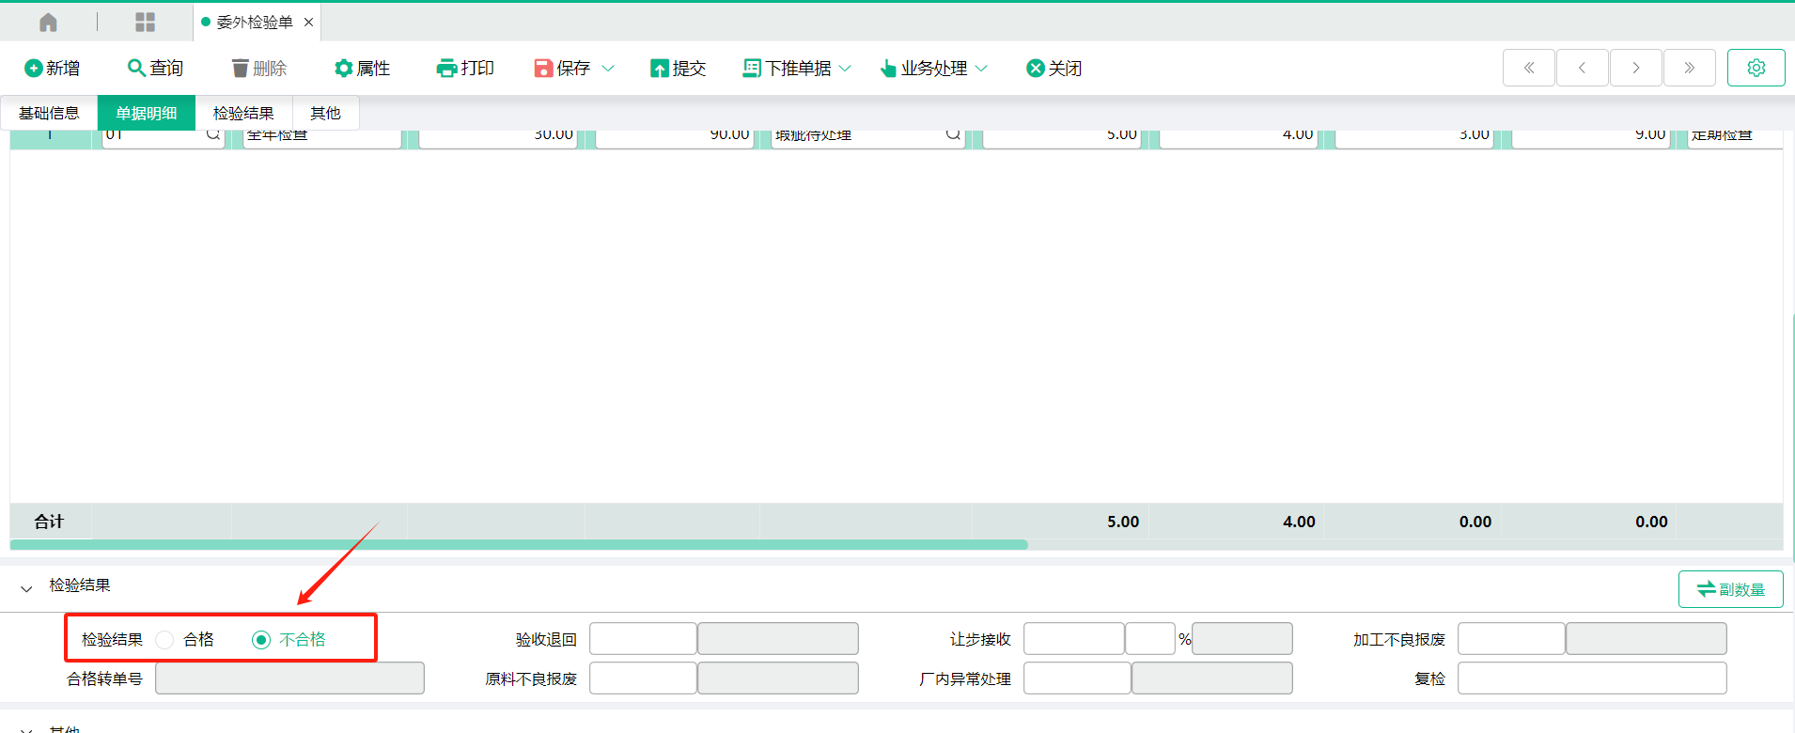Click the horizontal scrollbar of the grid
Screen dimensions: 1795x733
(519, 544)
